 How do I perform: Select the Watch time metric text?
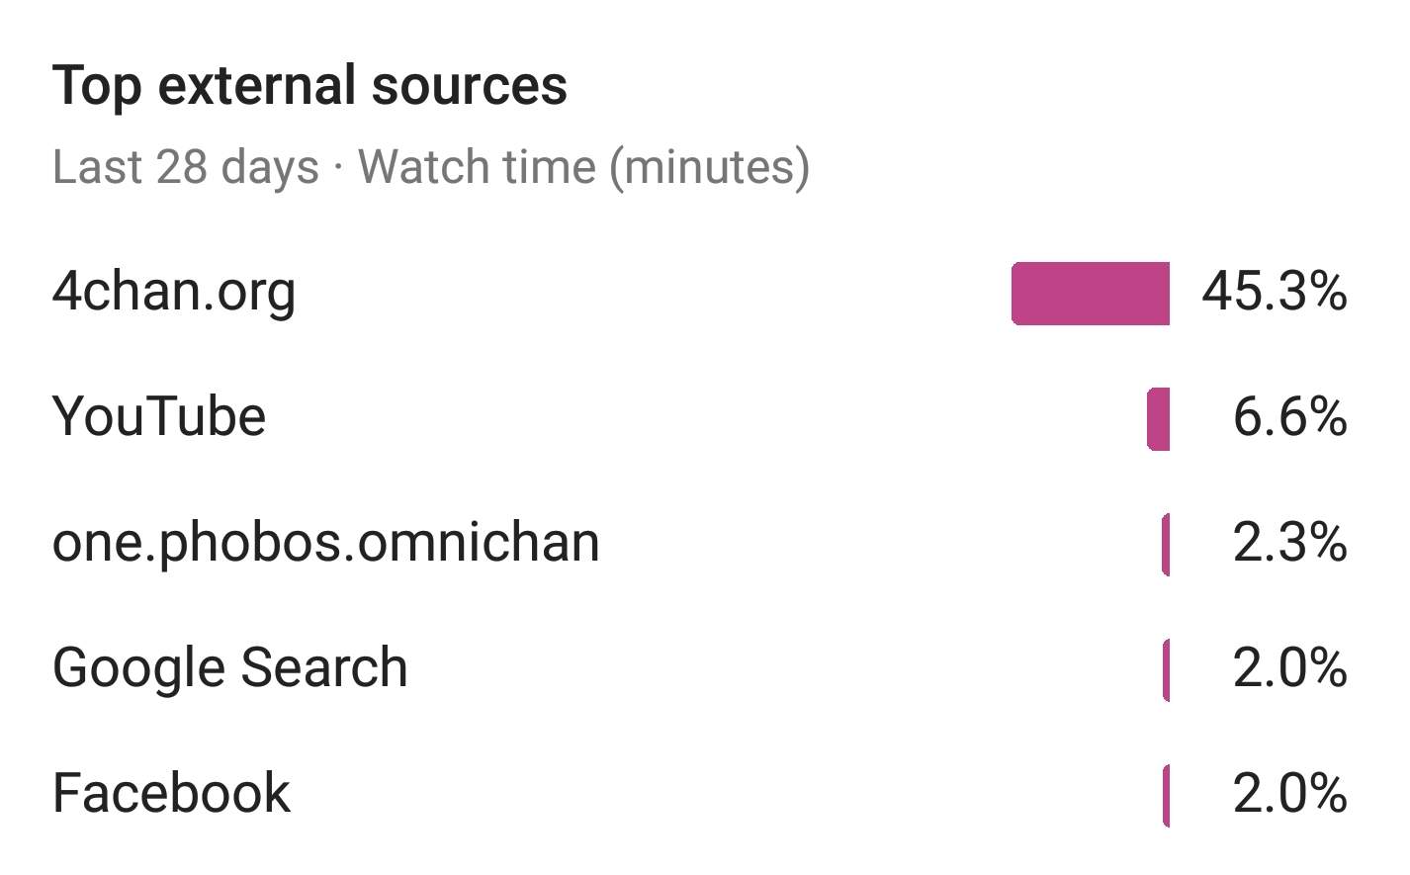click(x=477, y=166)
